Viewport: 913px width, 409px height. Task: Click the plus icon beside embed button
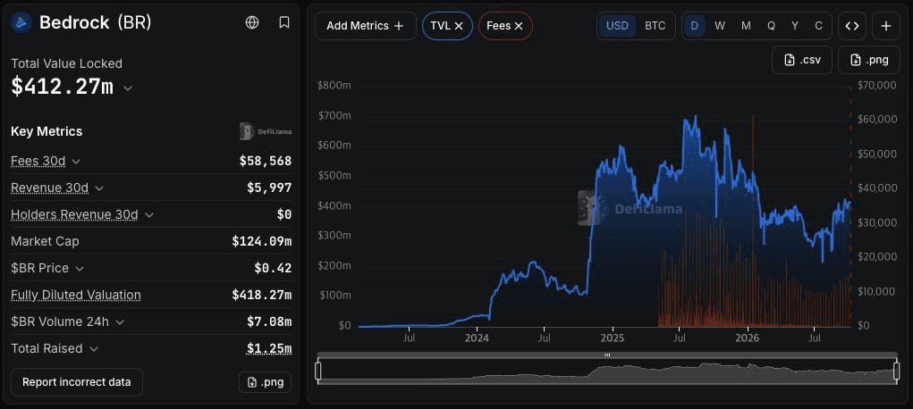tap(886, 26)
